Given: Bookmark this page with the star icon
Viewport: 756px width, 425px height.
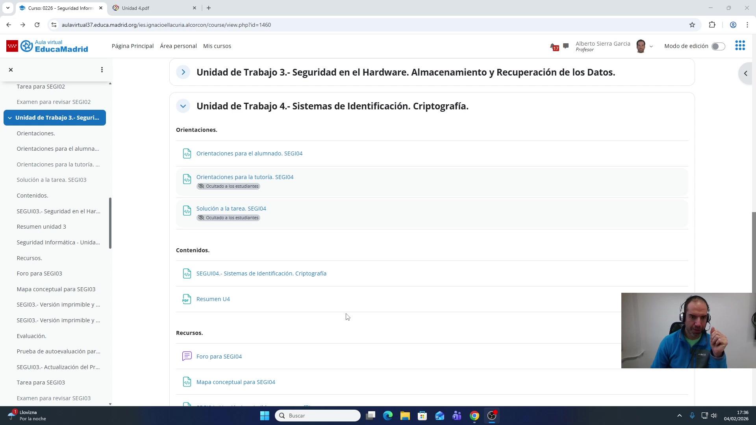Looking at the screenshot, I should [x=692, y=25].
